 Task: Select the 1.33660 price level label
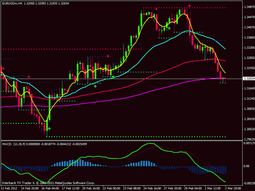(249, 37)
